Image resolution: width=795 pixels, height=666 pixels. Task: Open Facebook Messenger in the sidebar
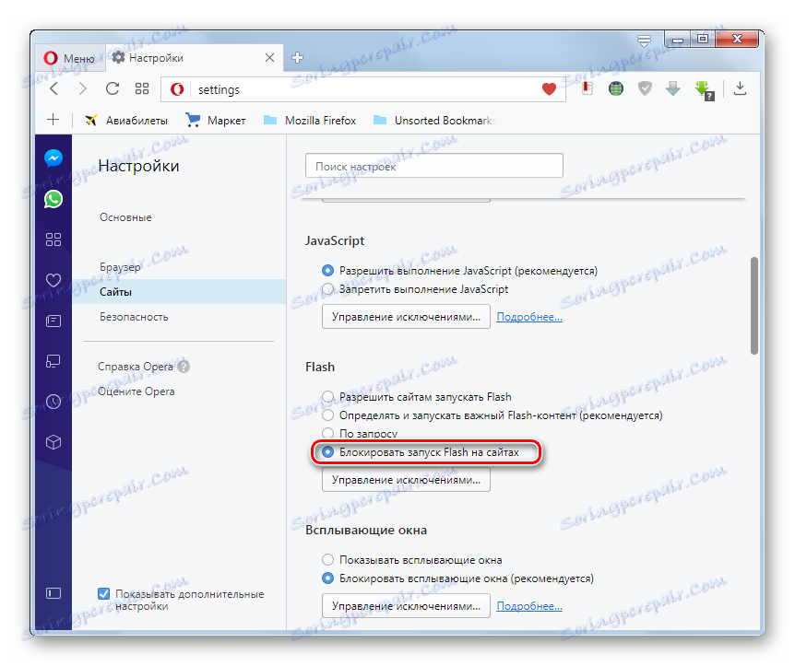click(53, 158)
